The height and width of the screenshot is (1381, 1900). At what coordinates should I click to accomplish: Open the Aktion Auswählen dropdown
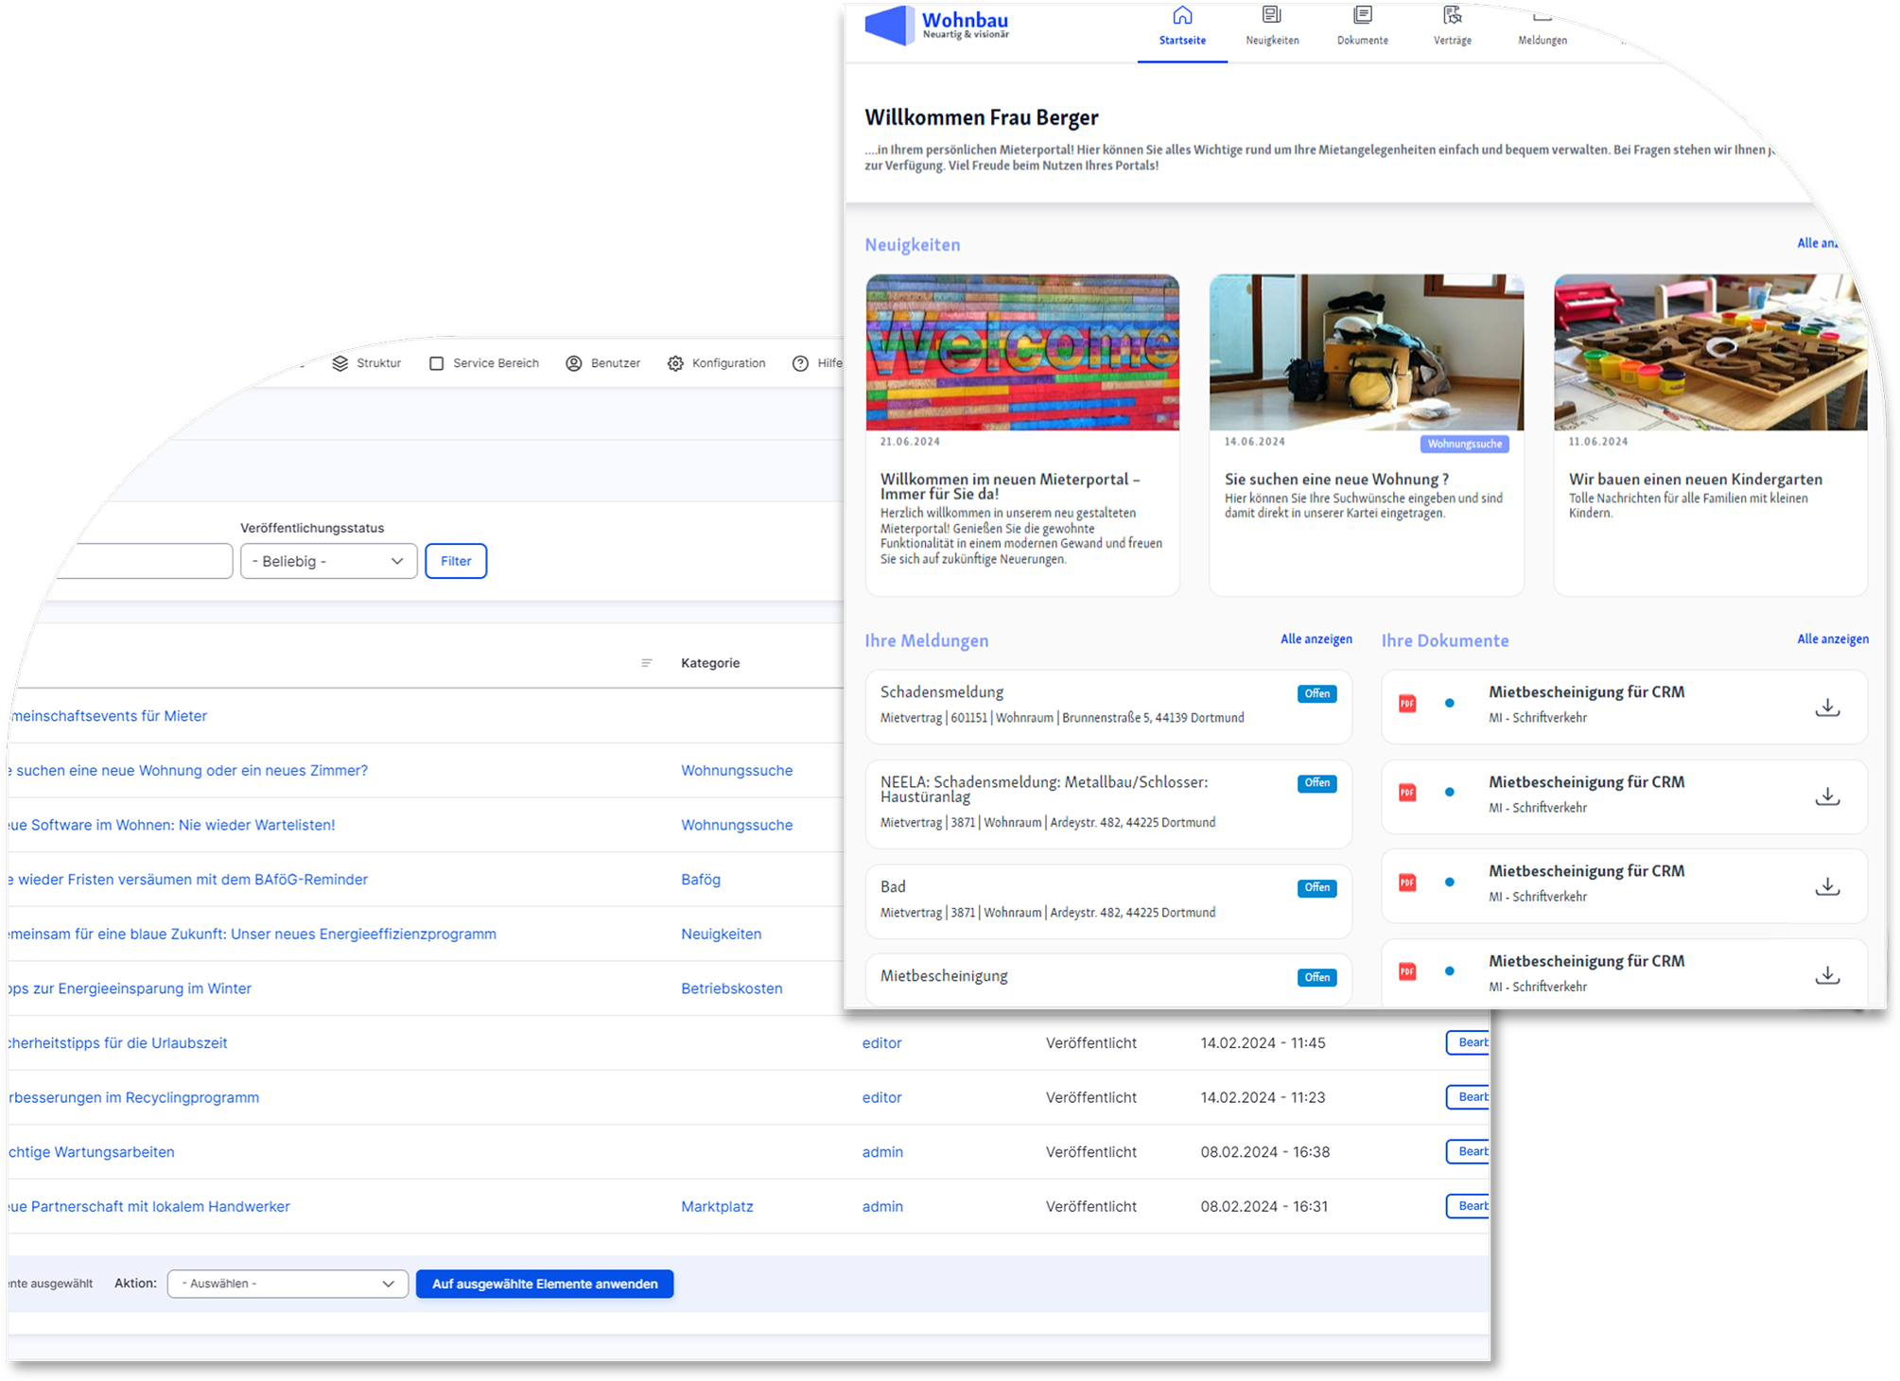(288, 1284)
